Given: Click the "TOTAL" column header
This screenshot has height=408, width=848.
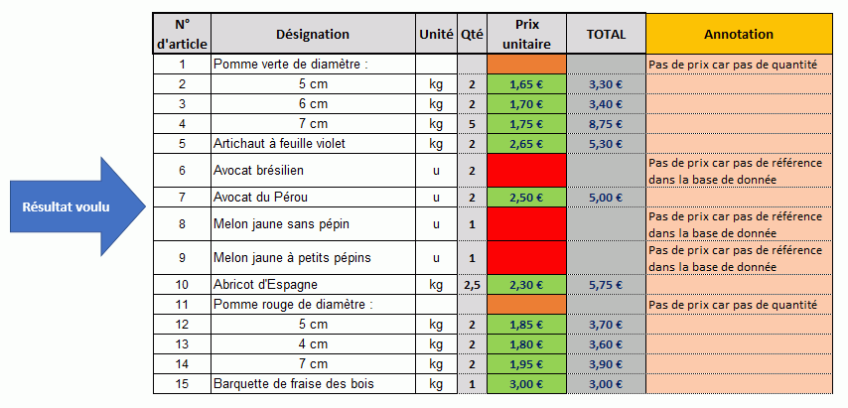Looking at the screenshot, I should click(606, 34).
